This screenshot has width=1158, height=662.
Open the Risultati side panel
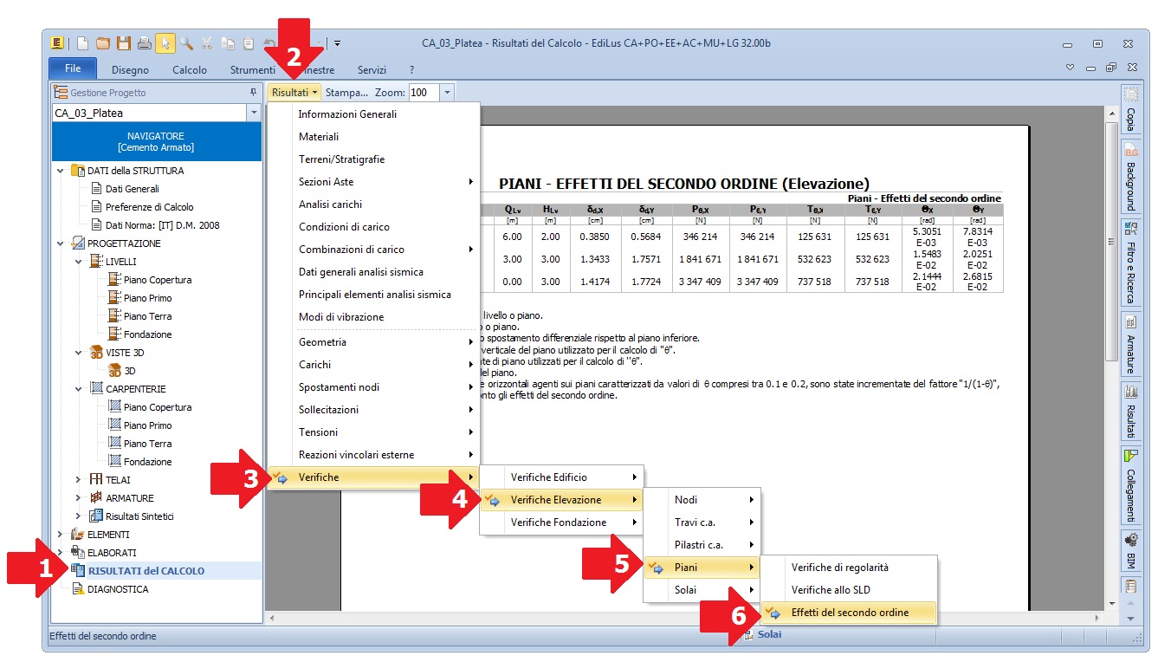tap(1130, 412)
